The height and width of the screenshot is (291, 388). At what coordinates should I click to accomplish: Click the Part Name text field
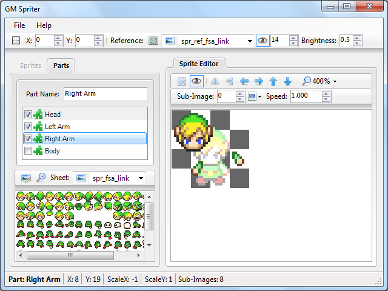click(105, 94)
